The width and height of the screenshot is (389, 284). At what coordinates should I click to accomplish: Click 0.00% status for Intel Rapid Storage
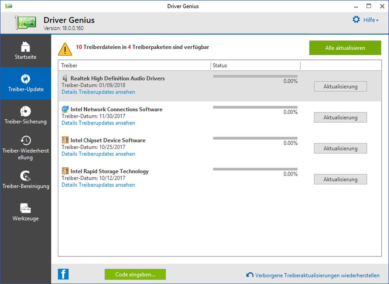click(x=290, y=174)
